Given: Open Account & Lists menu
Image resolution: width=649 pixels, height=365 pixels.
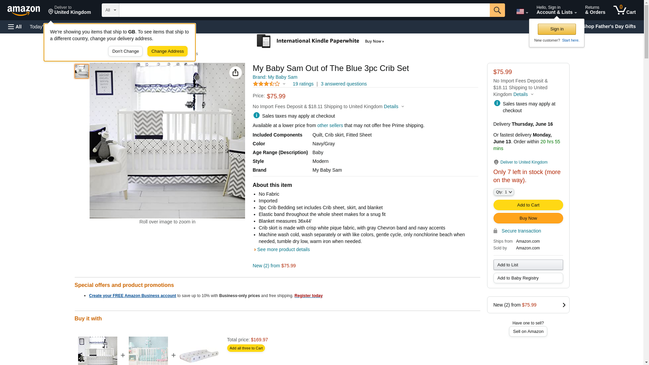Looking at the screenshot, I should [x=556, y=10].
